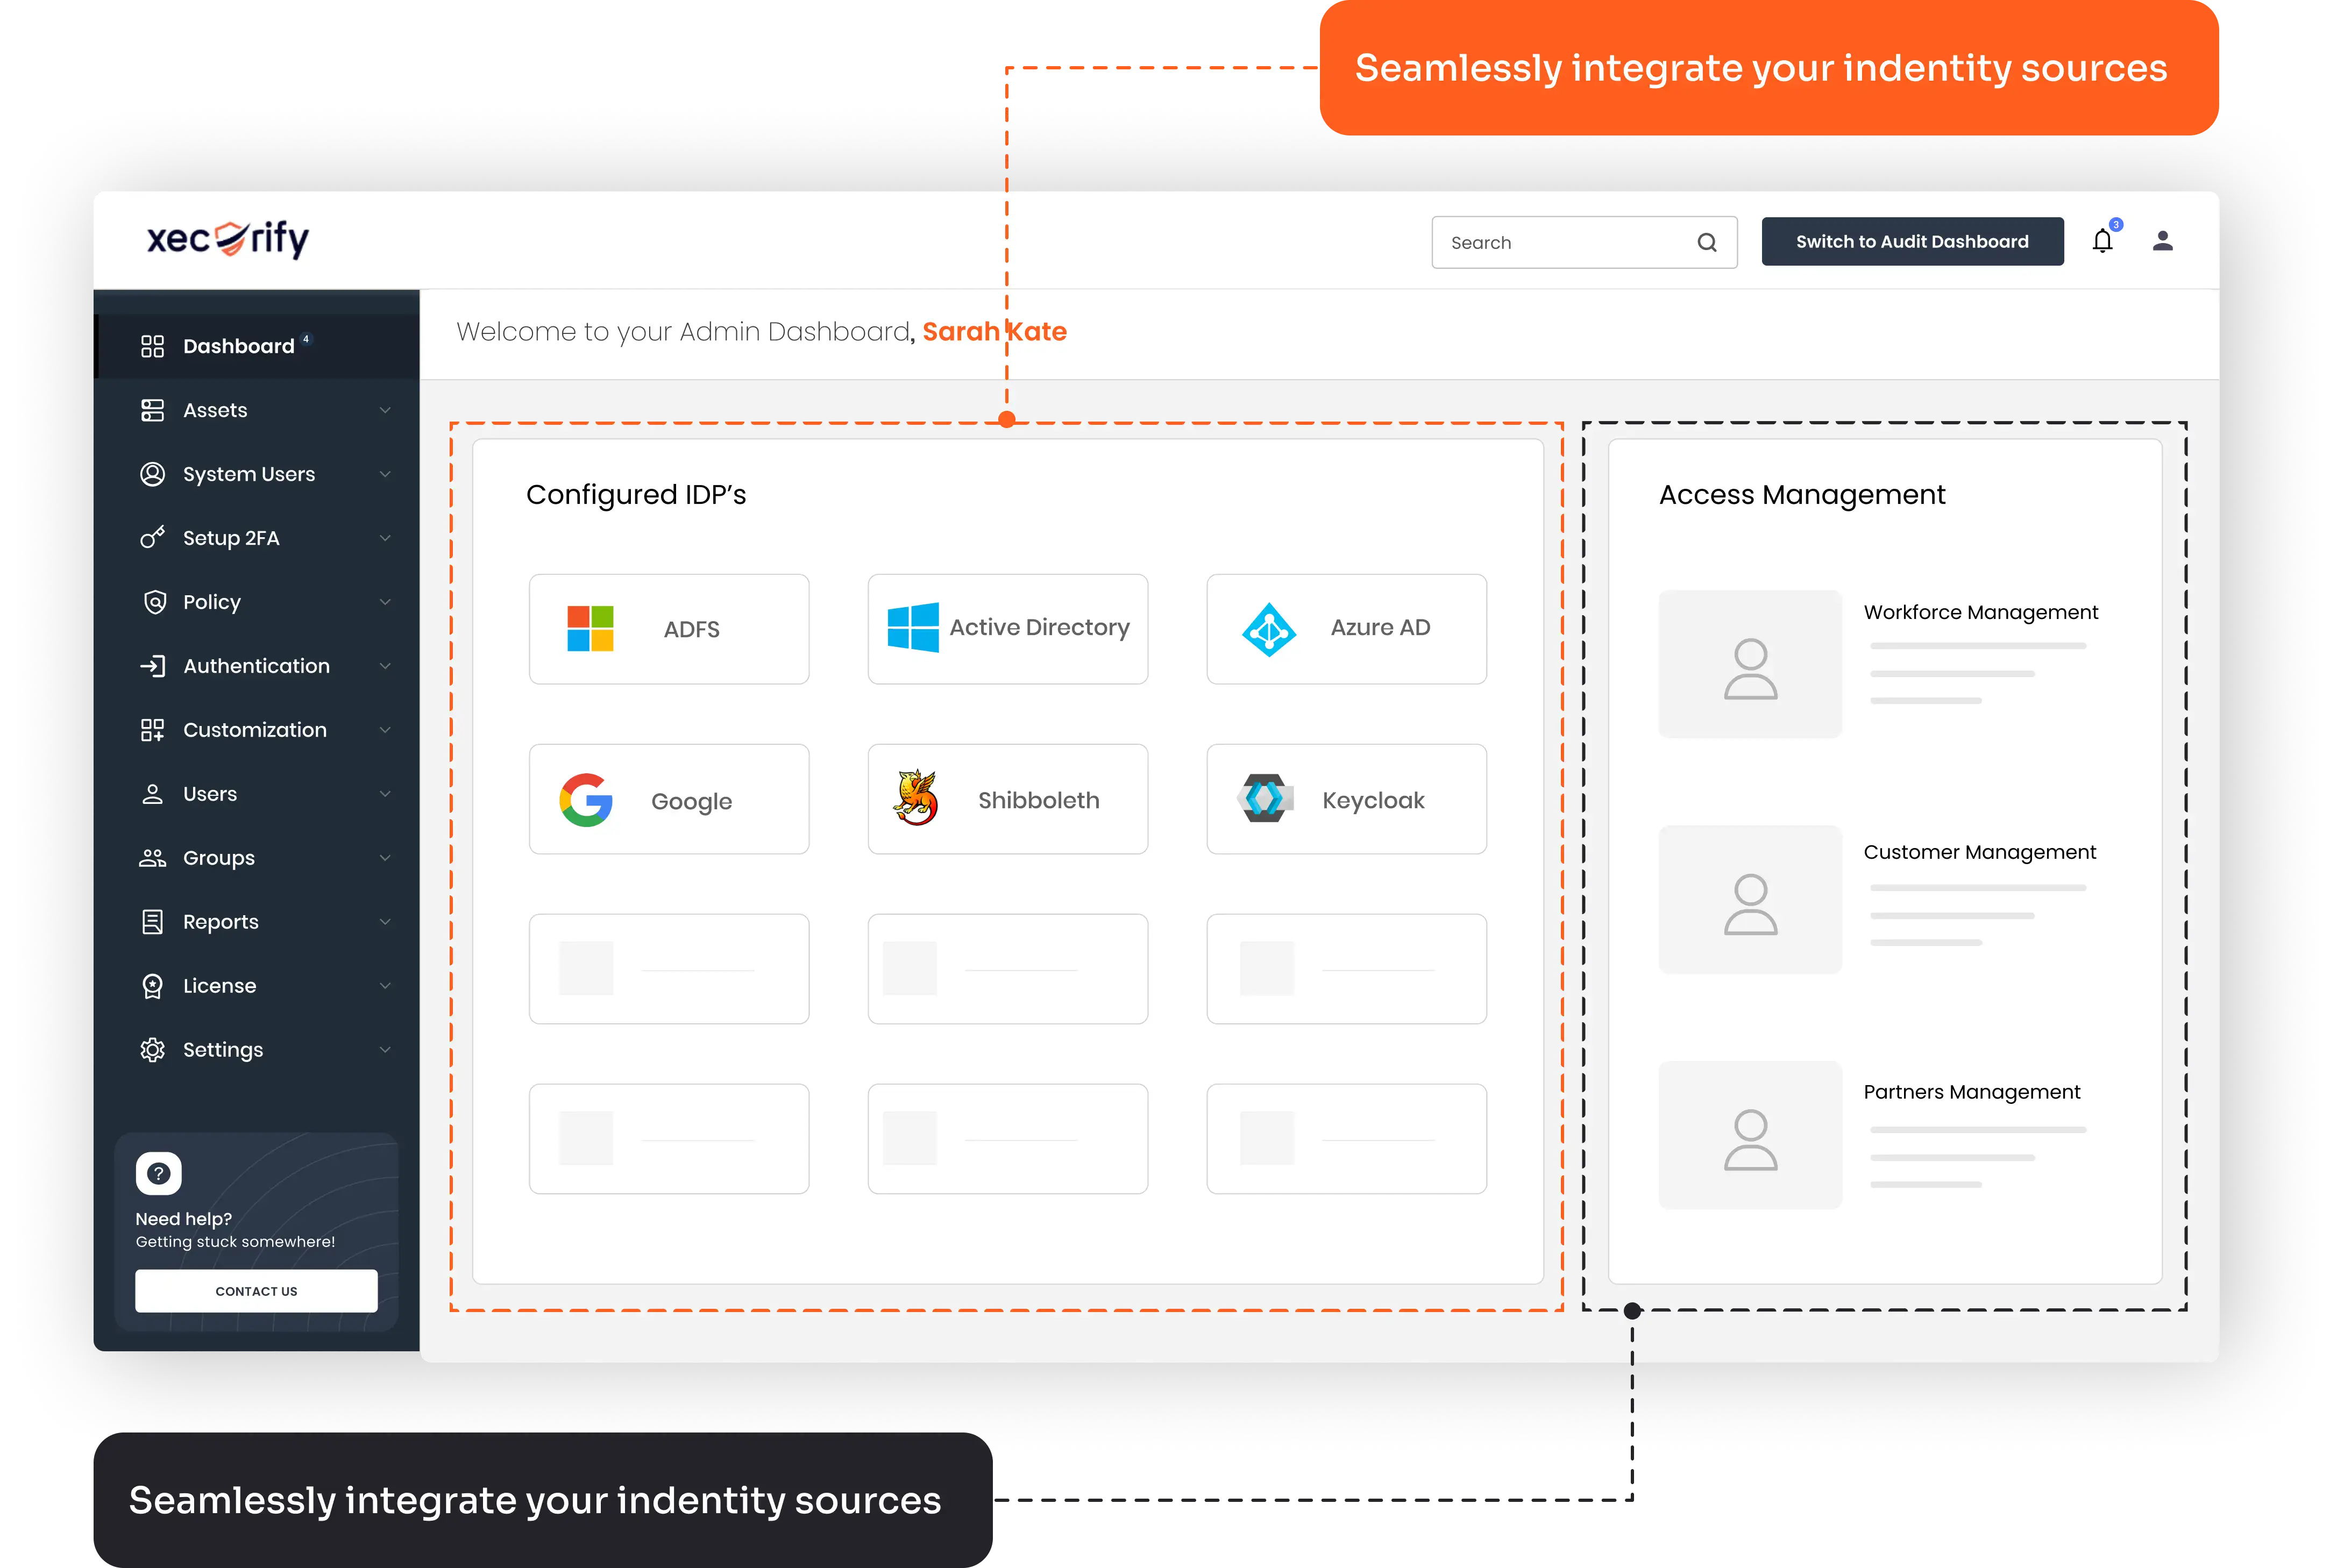This screenshot has height=1568, width=2337.
Task: Open Azure AD configuration
Action: pos(1346,629)
